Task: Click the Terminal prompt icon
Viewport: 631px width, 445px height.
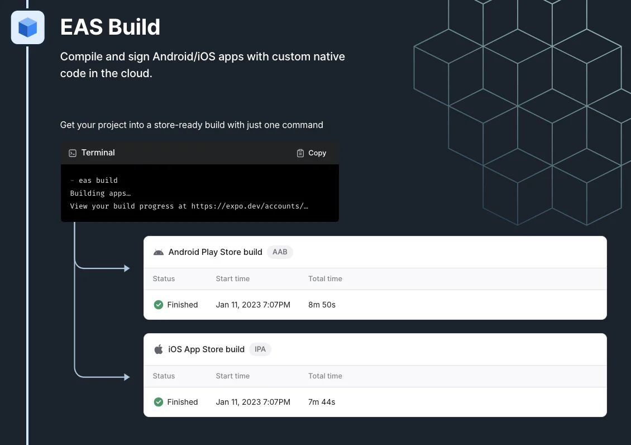Action: (73, 153)
